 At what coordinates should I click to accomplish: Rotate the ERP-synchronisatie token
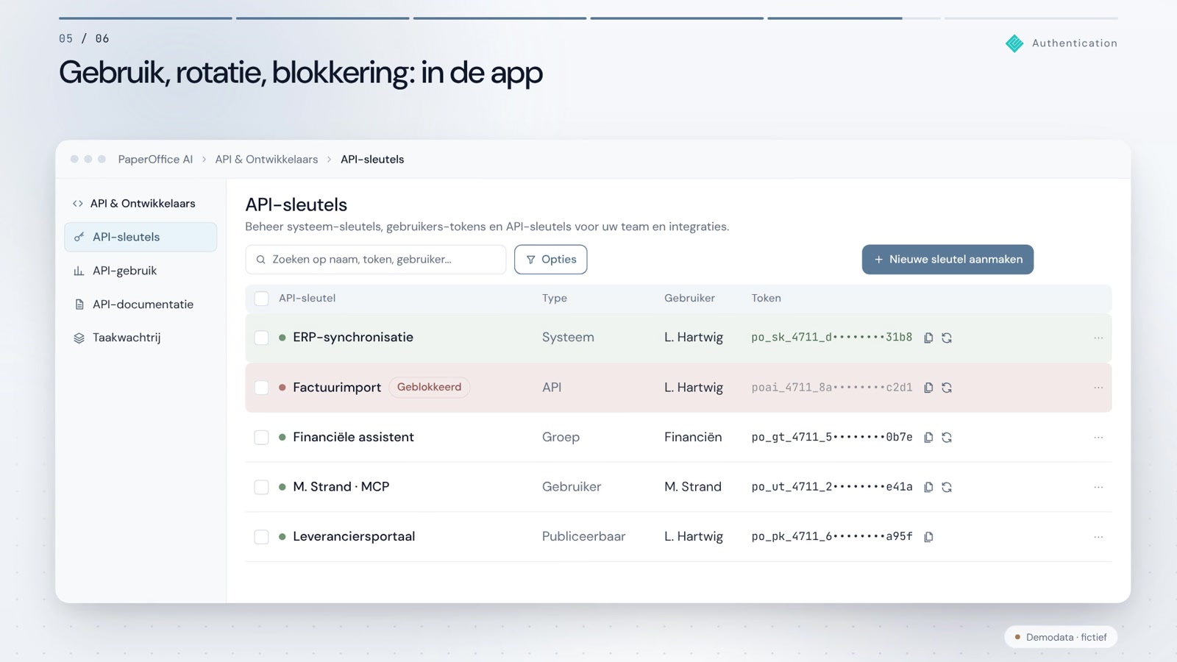tap(947, 338)
